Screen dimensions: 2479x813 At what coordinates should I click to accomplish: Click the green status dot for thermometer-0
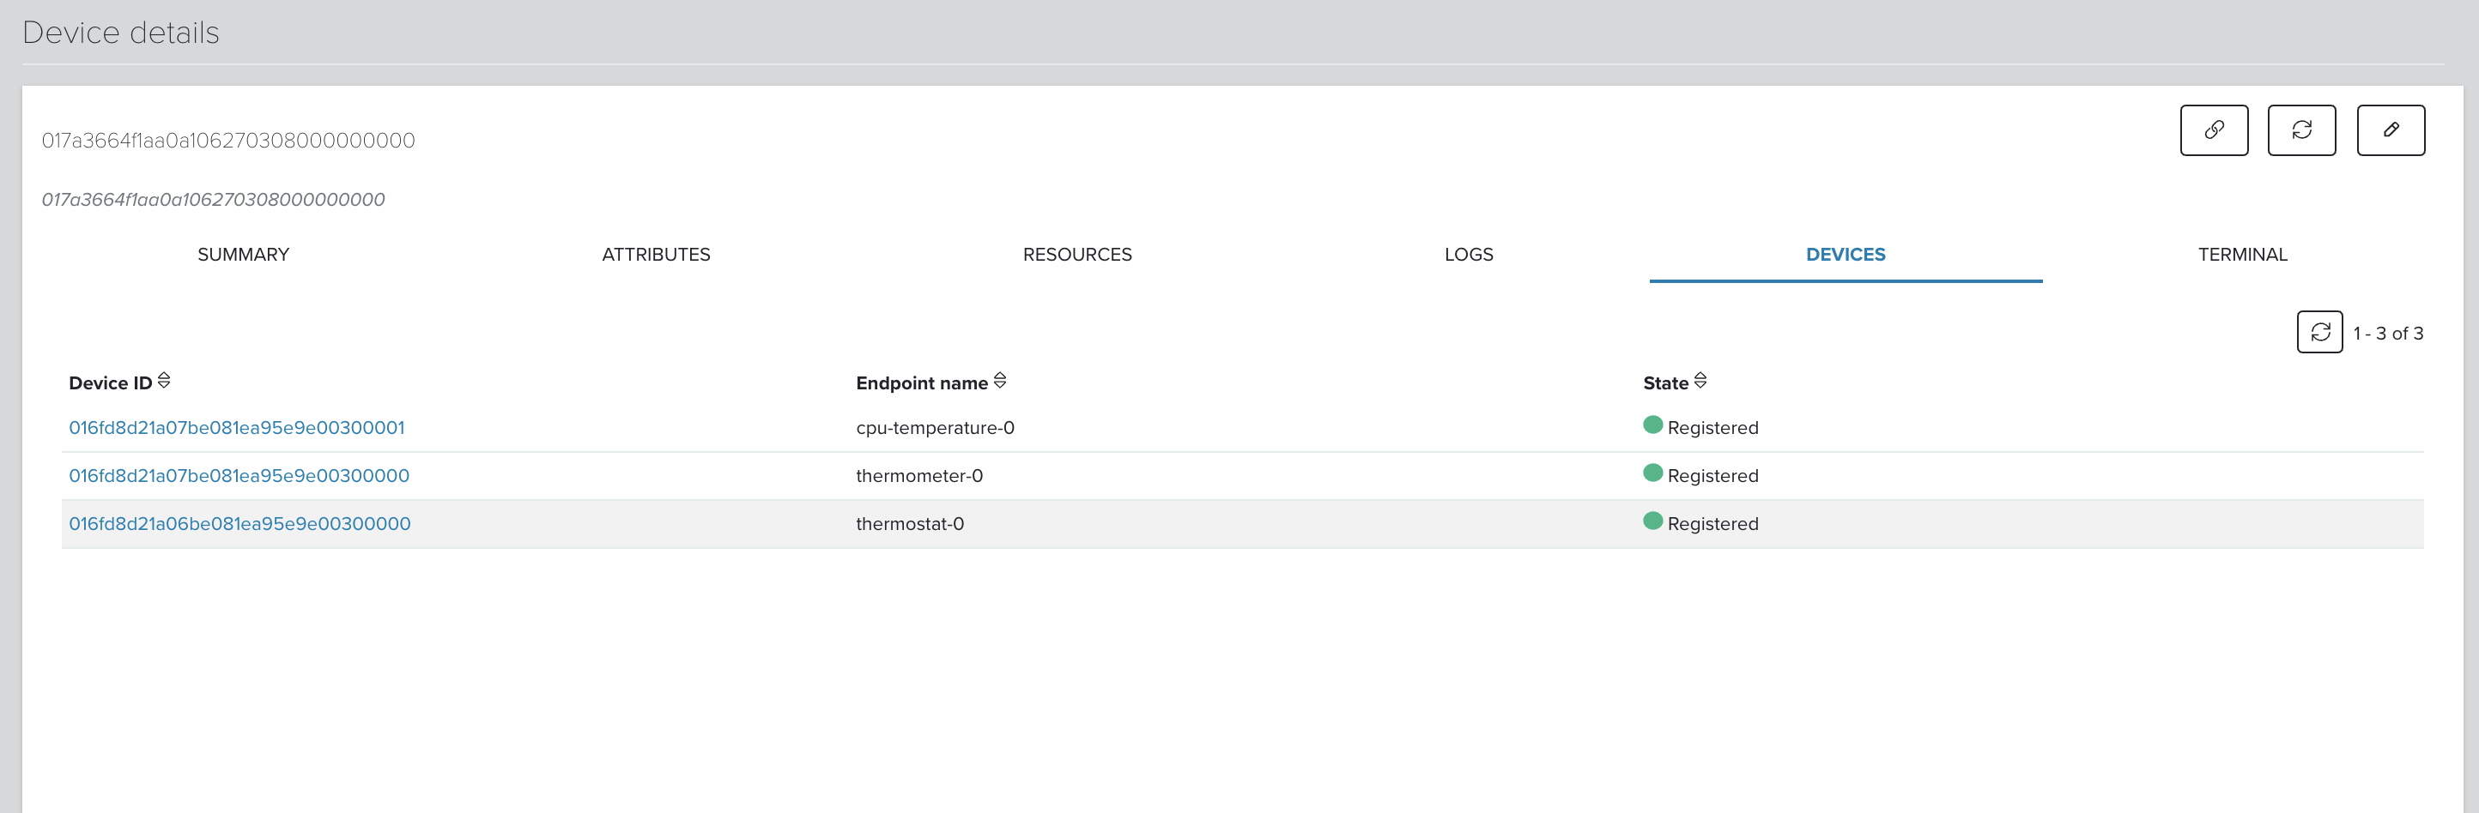point(1653,473)
